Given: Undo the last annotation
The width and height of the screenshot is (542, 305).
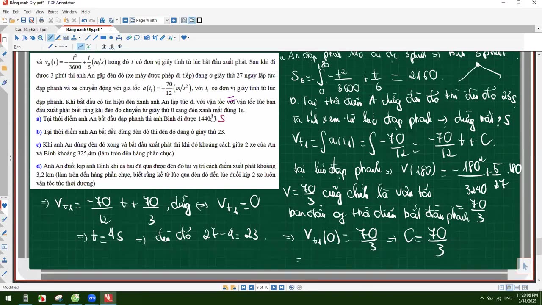Looking at the screenshot, I should (x=84, y=20).
